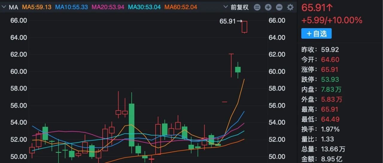
Task: Click the 跌停 limit-down value 53.93
Action: [329, 79]
